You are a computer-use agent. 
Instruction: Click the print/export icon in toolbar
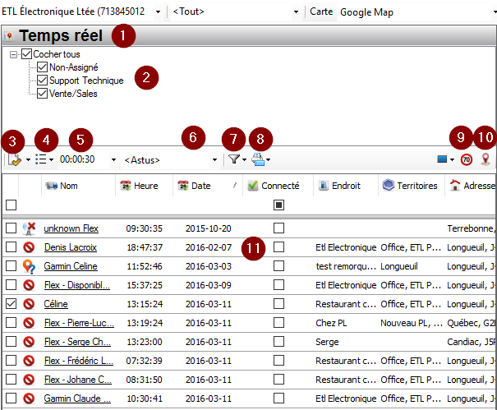pos(258,159)
